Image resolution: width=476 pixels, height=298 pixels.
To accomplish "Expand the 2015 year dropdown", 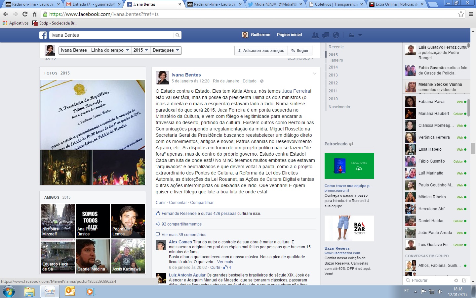I will [x=140, y=50].
